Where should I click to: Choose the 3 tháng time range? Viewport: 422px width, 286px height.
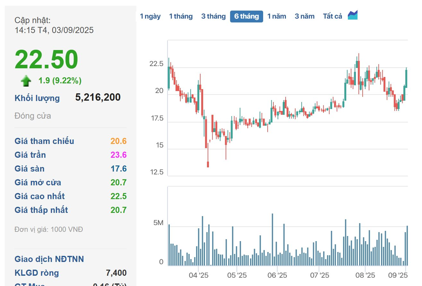(213, 16)
